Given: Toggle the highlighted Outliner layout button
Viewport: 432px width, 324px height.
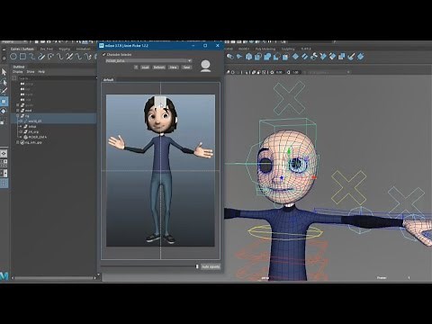Looking at the screenshot, I should click(x=4, y=183).
